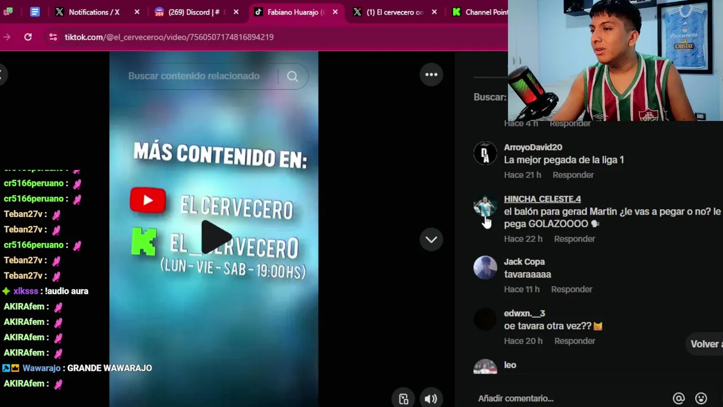The height and width of the screenshot is (407, 723).
Task: Click the icon left of the speaker button
Action: (x=403, y=399)
